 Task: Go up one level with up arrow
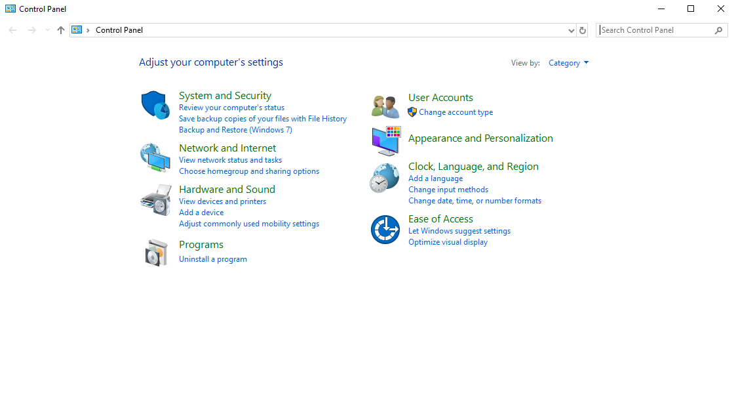[x=60, y=30]
